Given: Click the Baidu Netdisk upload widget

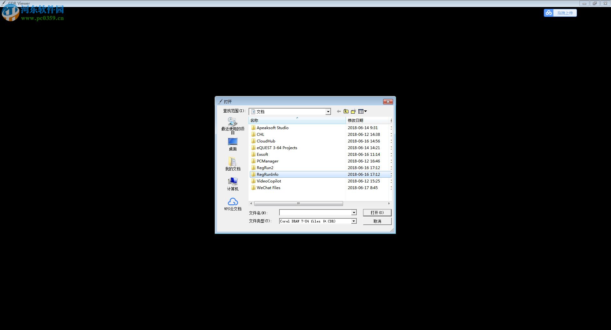Looking at the screenshot, I should (560, 13).
